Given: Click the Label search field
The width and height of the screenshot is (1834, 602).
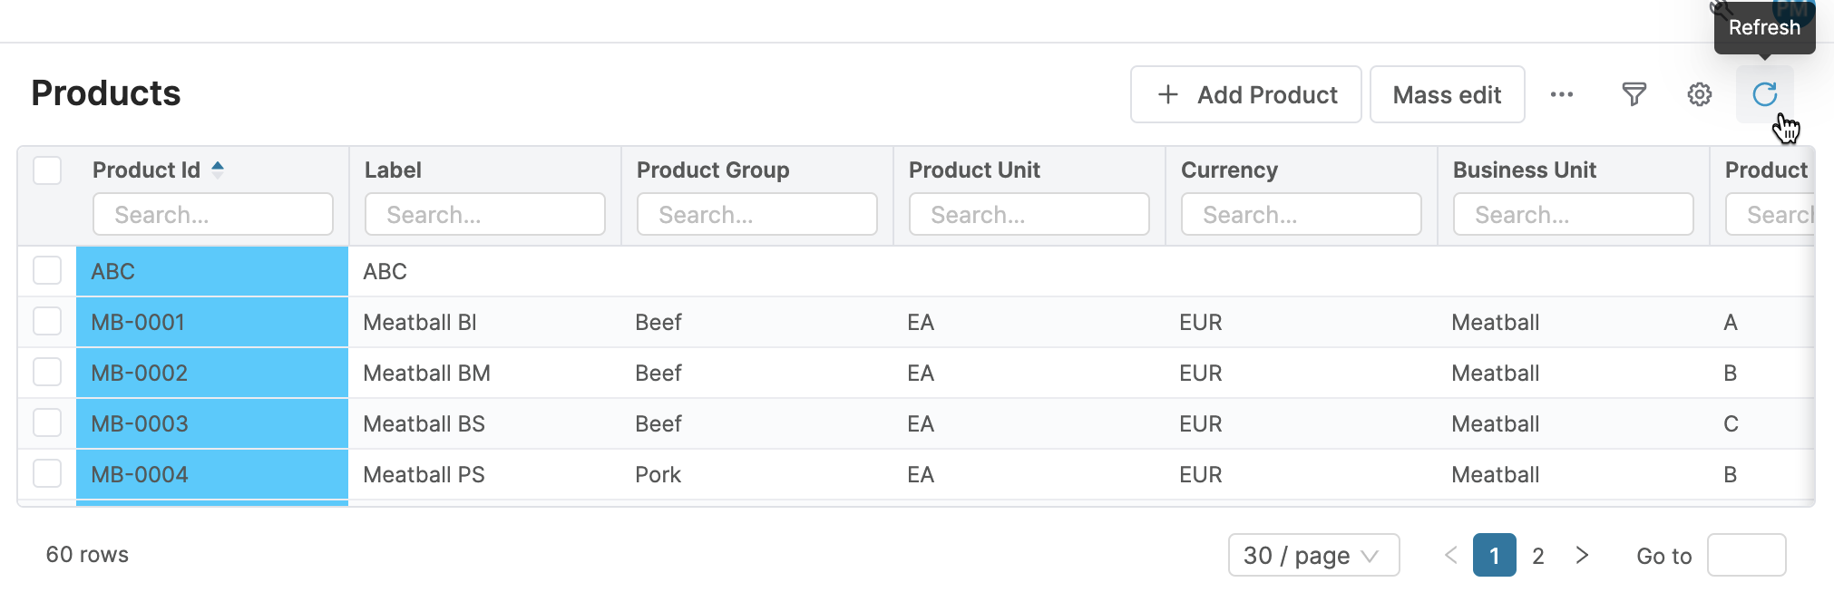Looking at the screenshot, I should point(484,215).
